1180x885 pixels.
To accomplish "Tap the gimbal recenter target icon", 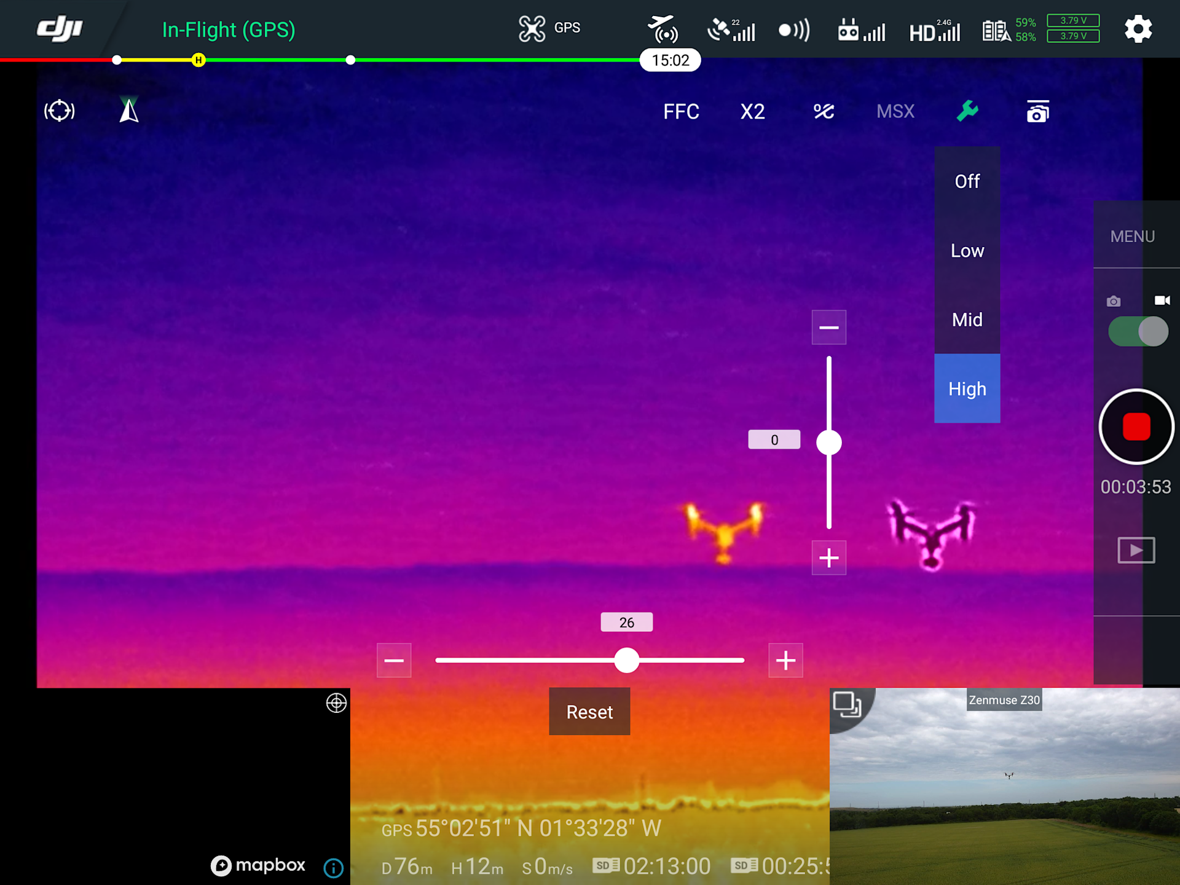I will tap(60, 111).
